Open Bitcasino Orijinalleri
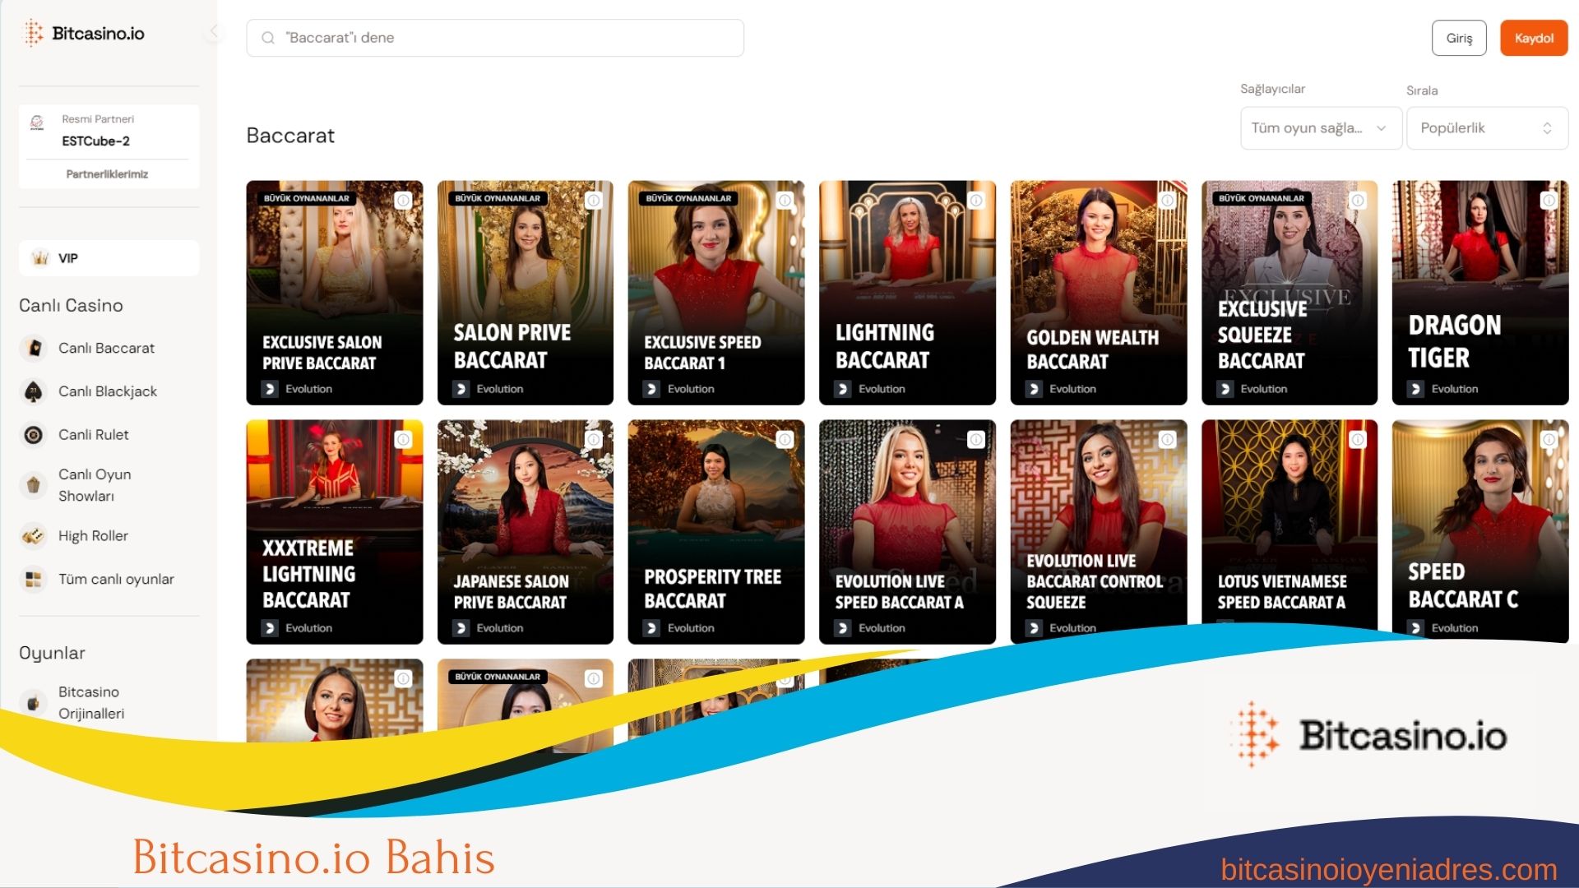Screen dimensions: 1579x888 [91, 703]
